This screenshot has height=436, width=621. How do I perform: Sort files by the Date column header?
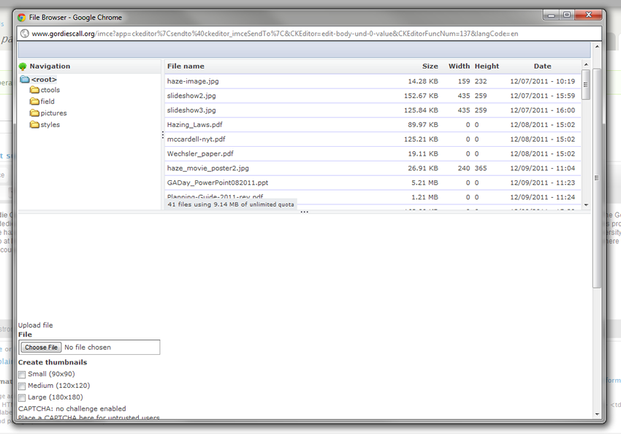(542, 66)
